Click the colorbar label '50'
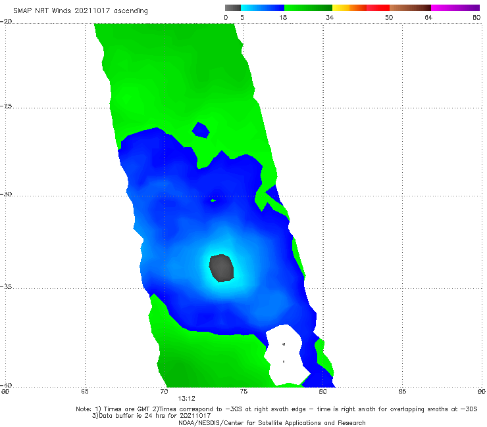The width and height of the screenshot is (487, 427). [389, 18]
